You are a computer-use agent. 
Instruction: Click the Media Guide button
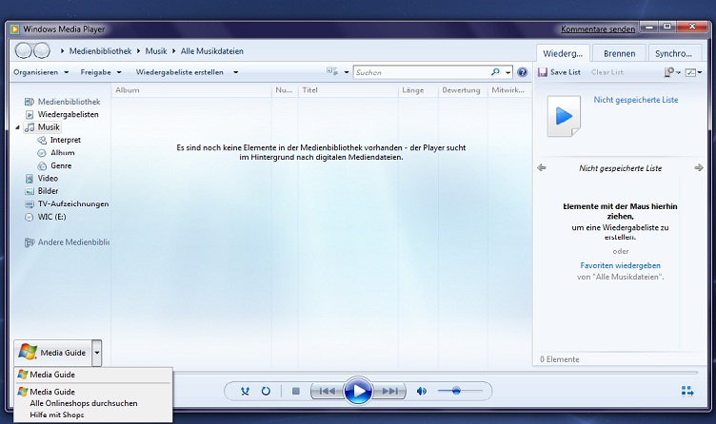point(52,353)
